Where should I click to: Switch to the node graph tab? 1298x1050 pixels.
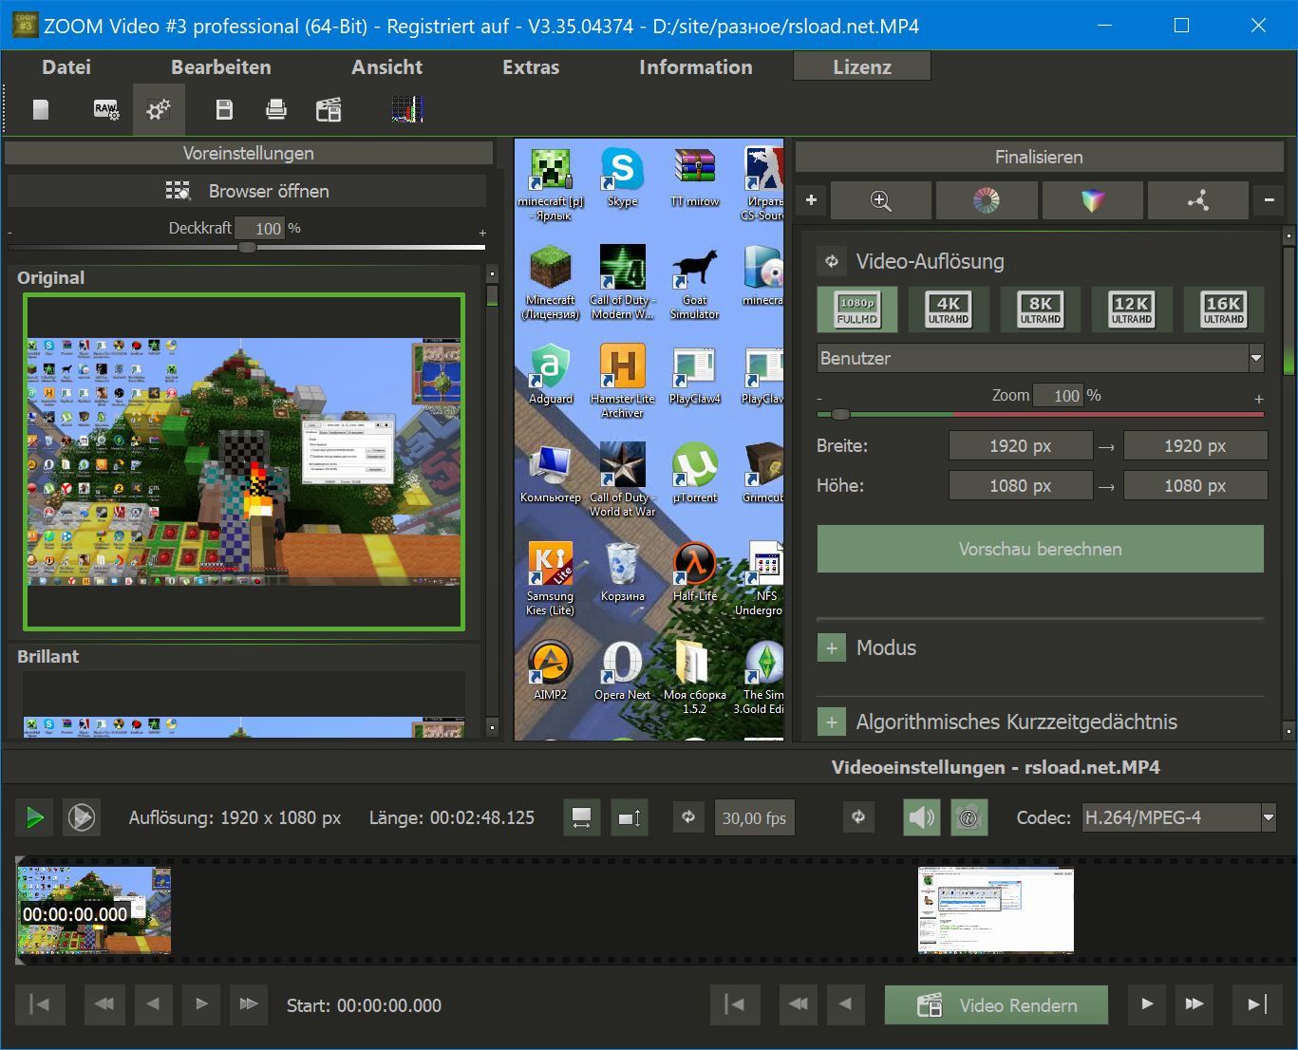pyautogui.click(x=1198, y=200)
